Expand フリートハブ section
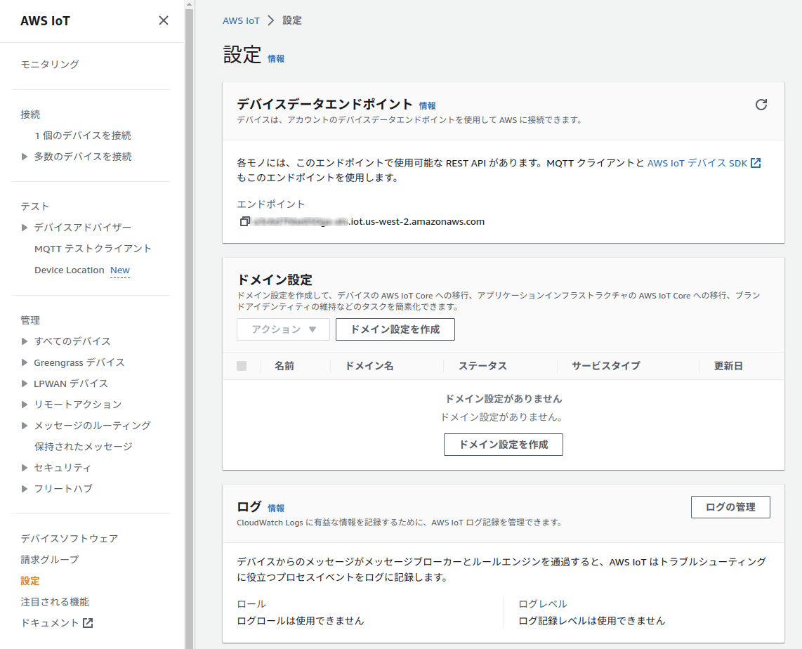Image resolution: width=802 pixels, height=649 pixels. point(24,488)
